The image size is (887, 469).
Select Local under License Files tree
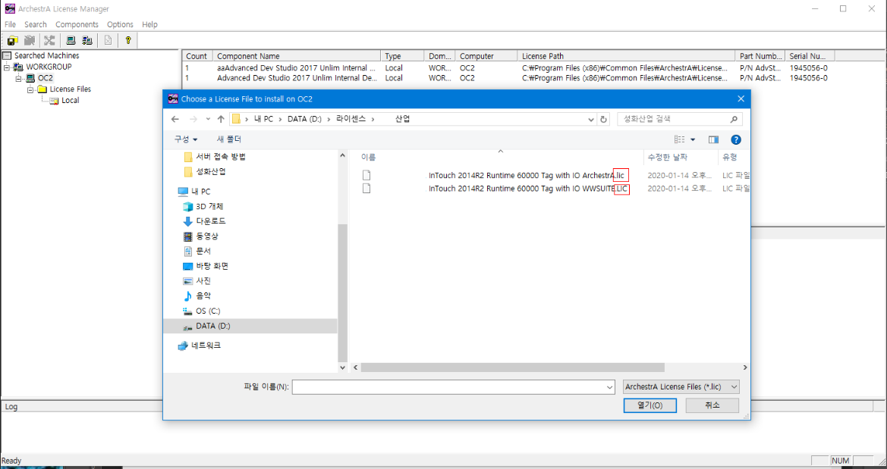tap(70, 101)
